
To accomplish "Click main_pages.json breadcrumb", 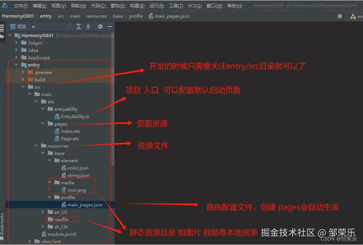I will (x=169, y=16).
